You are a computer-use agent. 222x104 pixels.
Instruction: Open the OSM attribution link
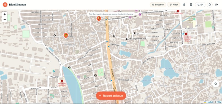(x=219, y=102)
